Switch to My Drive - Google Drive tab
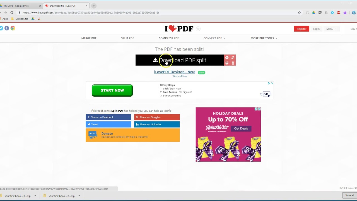The height and width of the screenshot is (201, 357). (20, 6)
